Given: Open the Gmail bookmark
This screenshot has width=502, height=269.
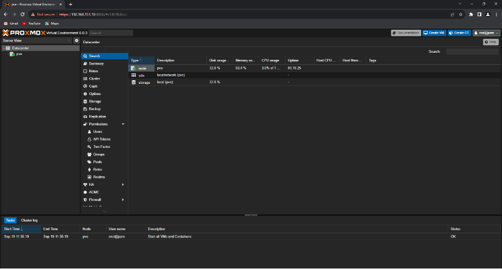Looking at the screenshot, I should pyautogui.click(x=11, y=23).
